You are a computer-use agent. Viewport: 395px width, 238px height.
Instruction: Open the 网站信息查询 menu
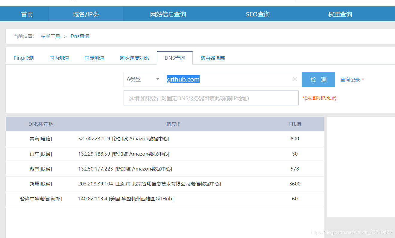pyautogui.click(x=168, y=14)
